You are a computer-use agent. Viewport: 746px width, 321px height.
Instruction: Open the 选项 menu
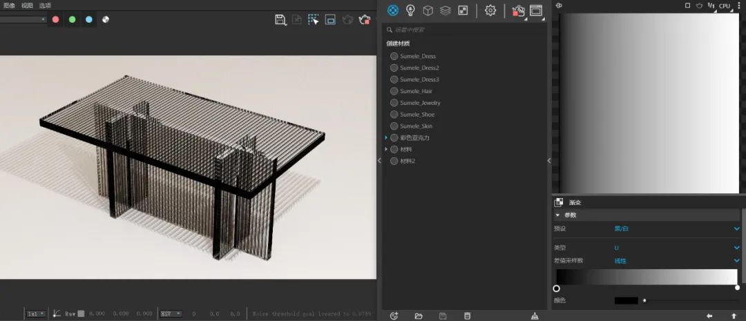pos(45,6)
